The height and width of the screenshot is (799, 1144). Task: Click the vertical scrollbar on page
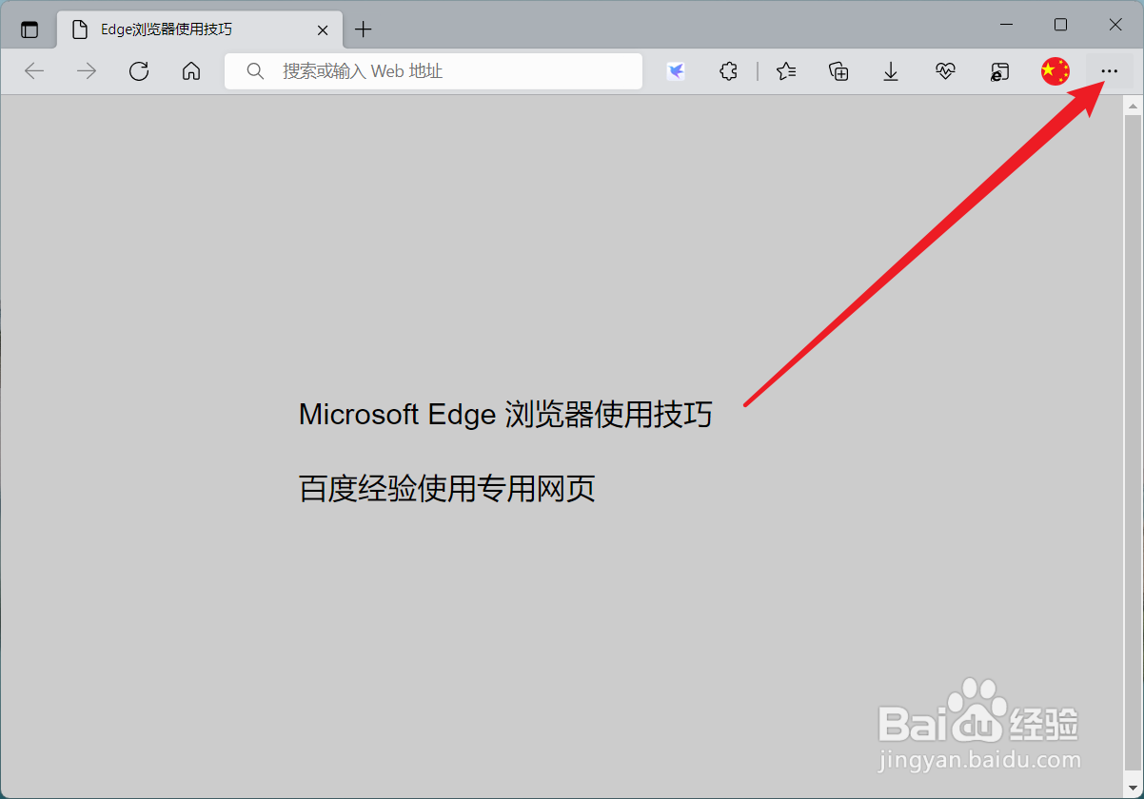click(1133, 445)
